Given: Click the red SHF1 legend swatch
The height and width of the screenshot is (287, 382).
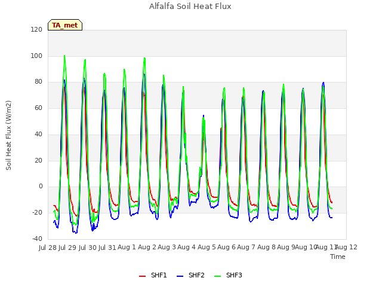Looking at the screenshot, I should pos(142,276).
